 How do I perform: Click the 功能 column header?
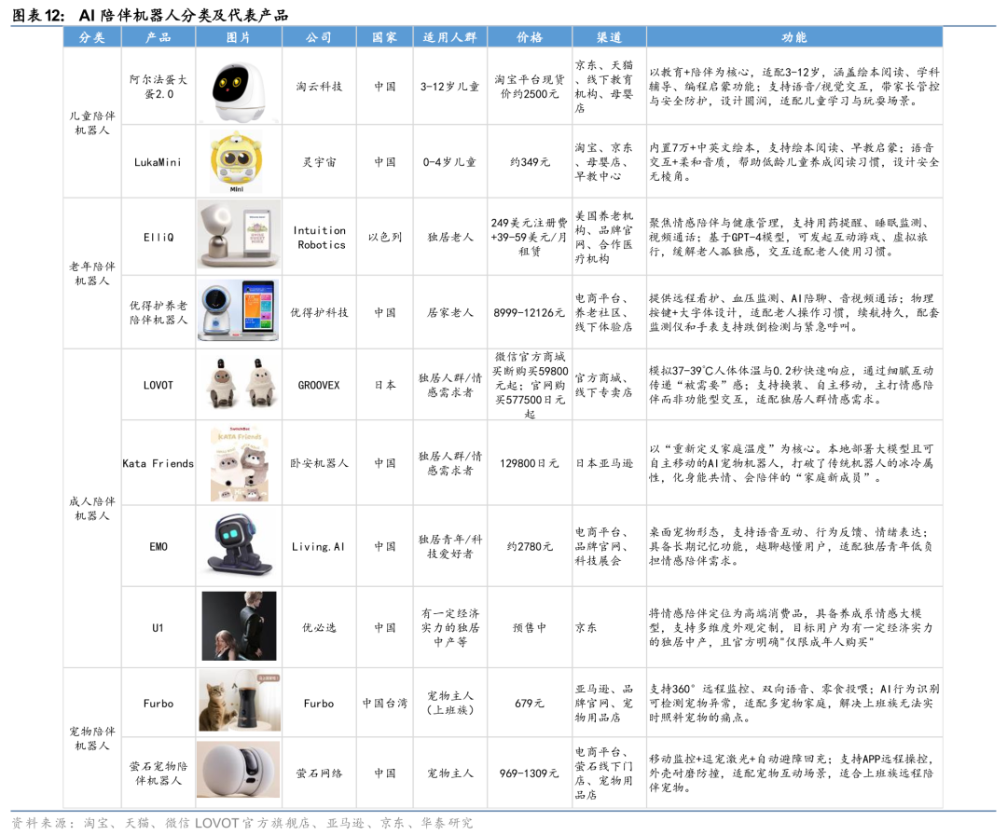click(x=794, y=37)
